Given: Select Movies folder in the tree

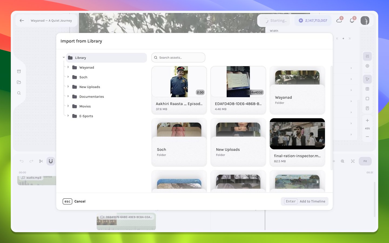Looking at the screenshot, I should point(109,106).
